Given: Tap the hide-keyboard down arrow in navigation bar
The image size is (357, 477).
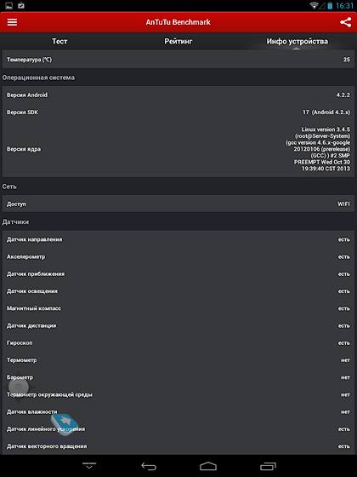Looking at the screenshot, I should (x=89, y=466).
